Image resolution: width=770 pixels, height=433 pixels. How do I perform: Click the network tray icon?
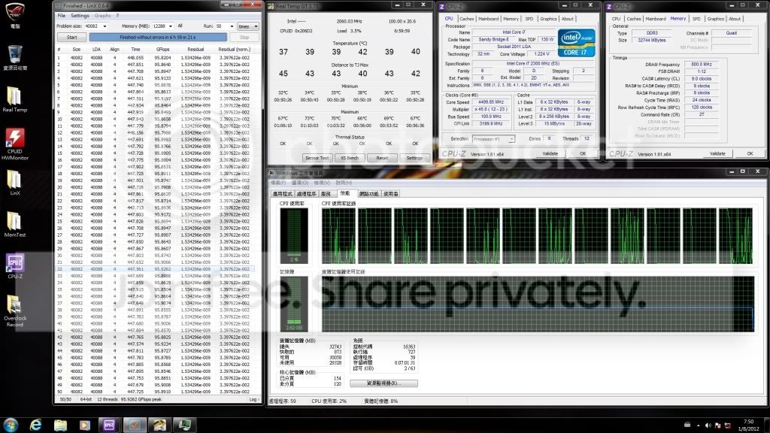[728, 425]
